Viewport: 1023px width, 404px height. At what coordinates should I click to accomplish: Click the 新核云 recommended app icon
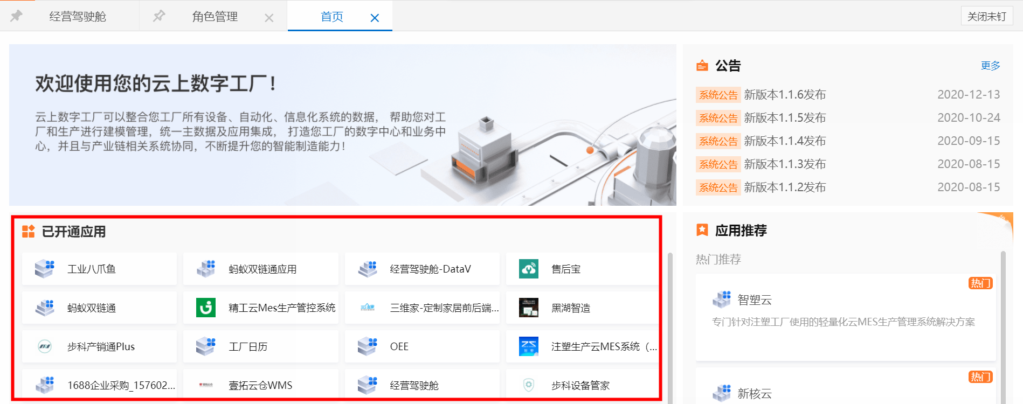(722, 393)
